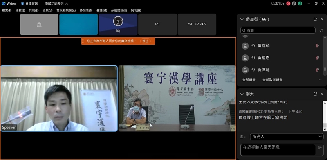Sort the participant list

(321, 30)
